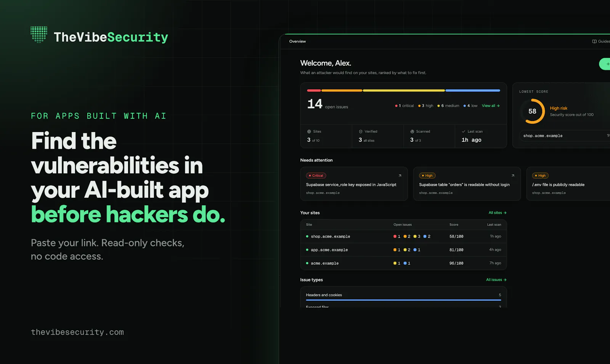Open acme.example site row

point(403,263)
